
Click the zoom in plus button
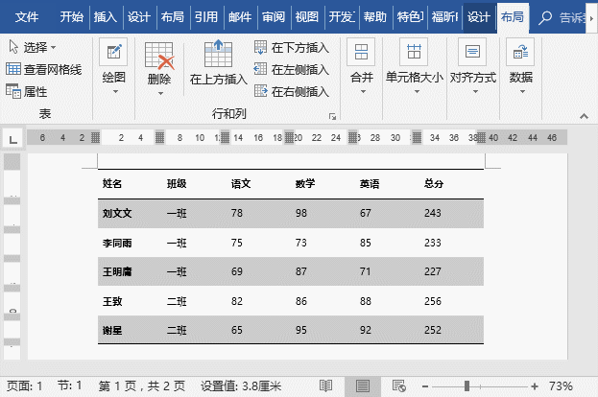tap(535, 386)
